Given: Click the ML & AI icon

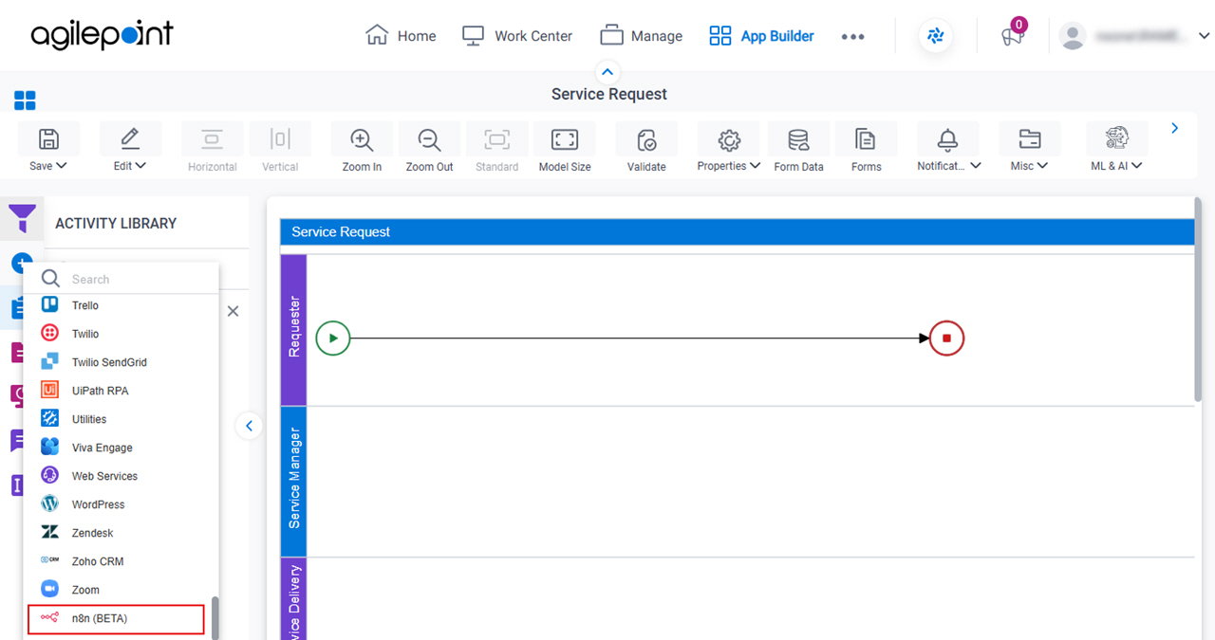Looking at the screenshot, I should [1116, 138].
